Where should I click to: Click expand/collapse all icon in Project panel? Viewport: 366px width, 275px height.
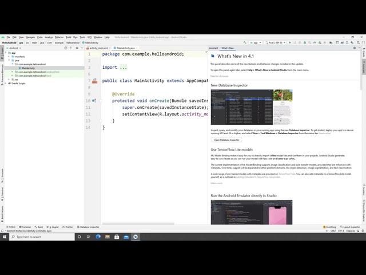click(71, 48)
